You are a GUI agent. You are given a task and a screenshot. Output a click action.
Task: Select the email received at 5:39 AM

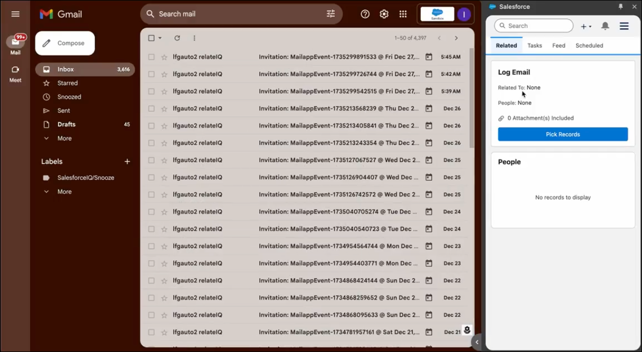(x=152, y=91)
